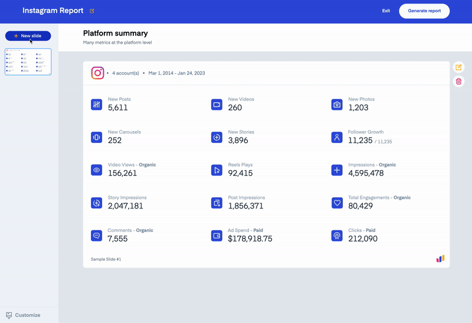Click the Video Views eye icon
The height and width of the screenshot is (323, 472).
(x=96, y=170)
